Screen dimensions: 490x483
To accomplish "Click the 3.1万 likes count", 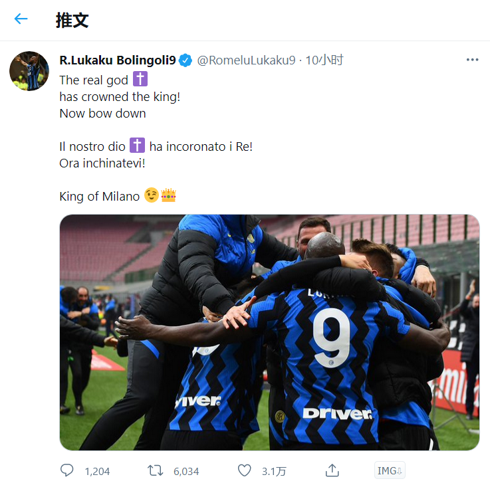I will pyautogui.click(x=274, y=472).
